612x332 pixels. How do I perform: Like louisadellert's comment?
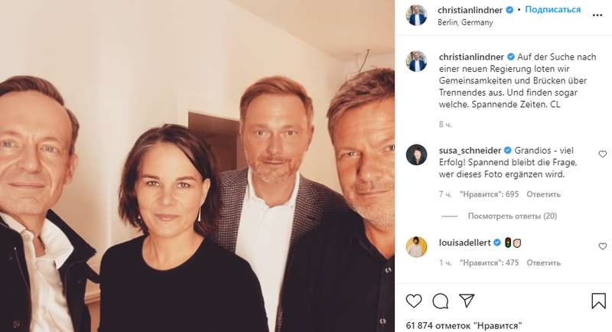coord(602,246)
